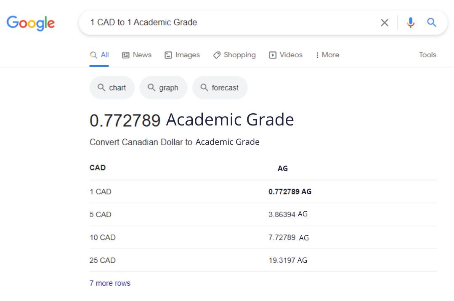This screenshot has width=454, height=301.
Task: Click the CAD column header
Action: (x=98, y=168)
